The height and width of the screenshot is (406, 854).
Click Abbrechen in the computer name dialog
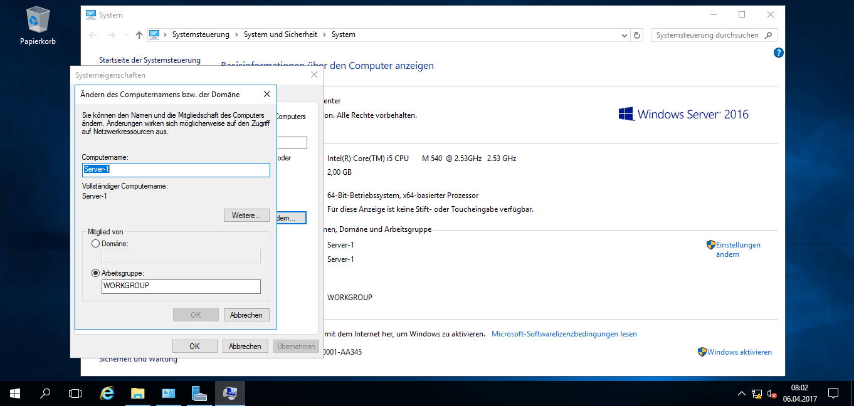pyautogui.click(x=246, y=315)
